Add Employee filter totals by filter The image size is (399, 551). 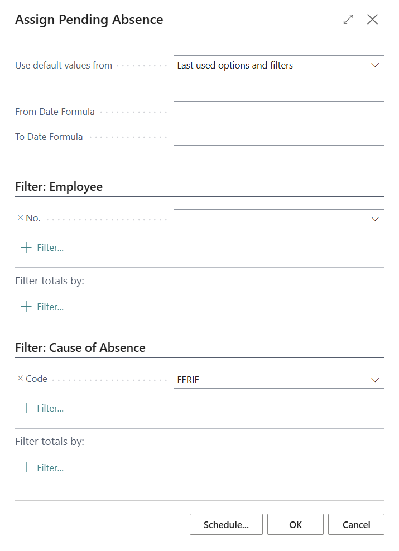[42, 307]
